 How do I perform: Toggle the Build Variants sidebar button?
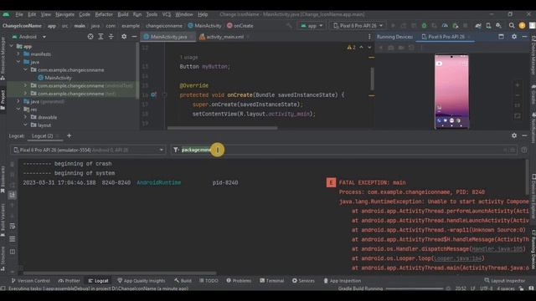[3, 220]
